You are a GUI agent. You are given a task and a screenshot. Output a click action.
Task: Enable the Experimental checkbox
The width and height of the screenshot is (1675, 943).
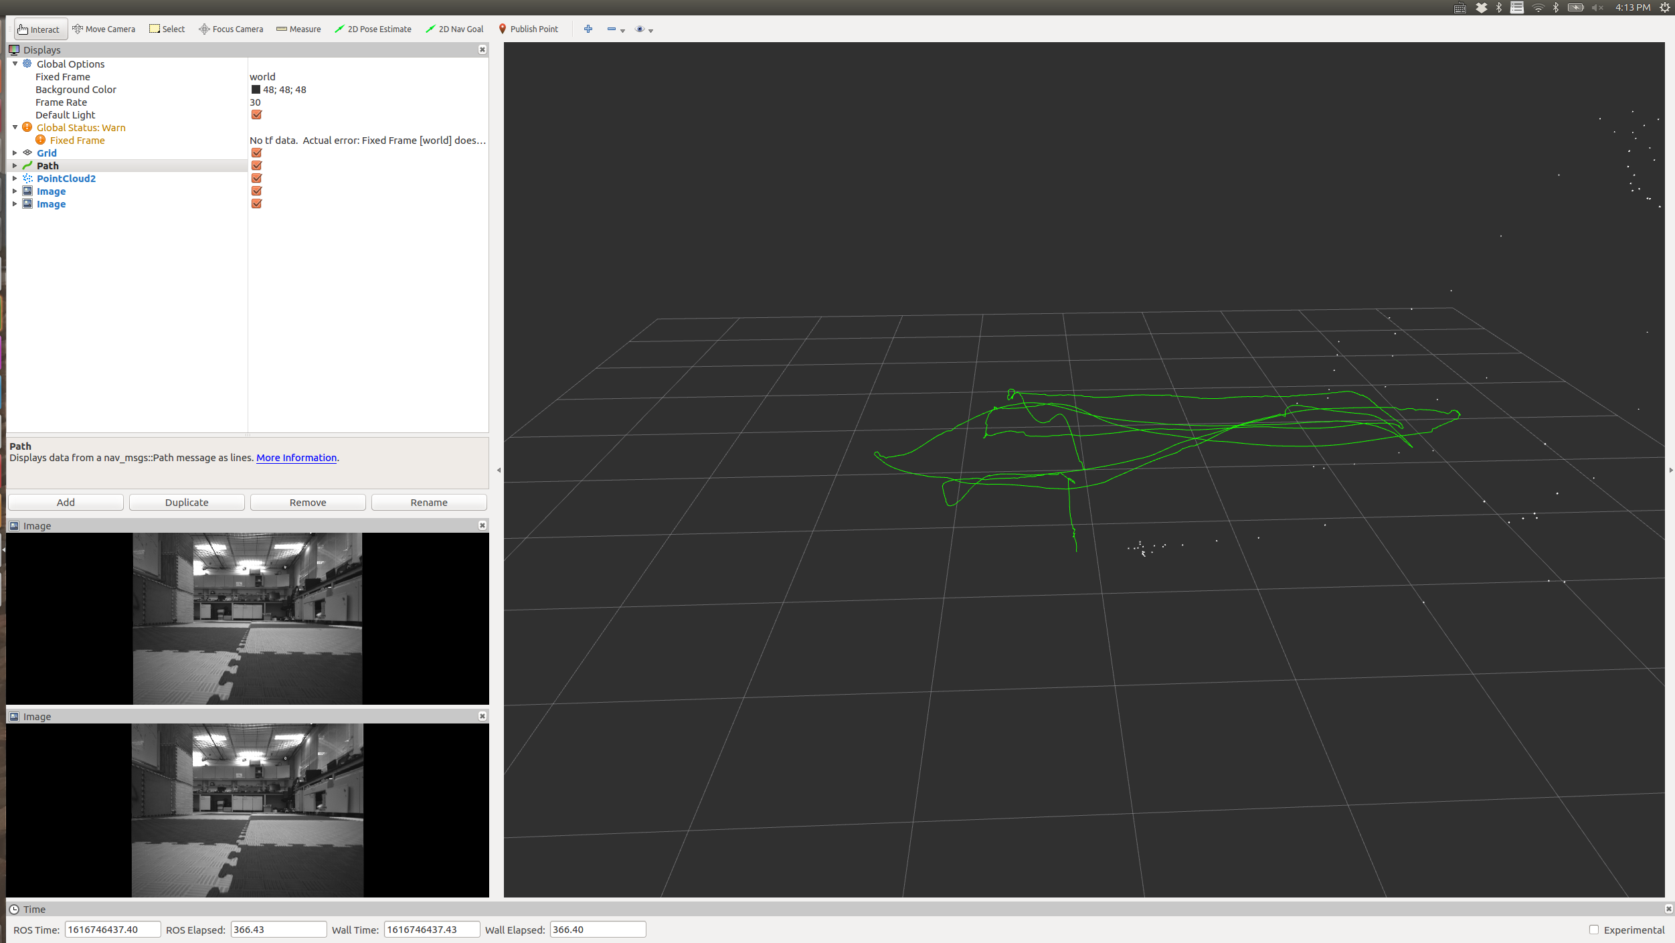[1593, 930]
